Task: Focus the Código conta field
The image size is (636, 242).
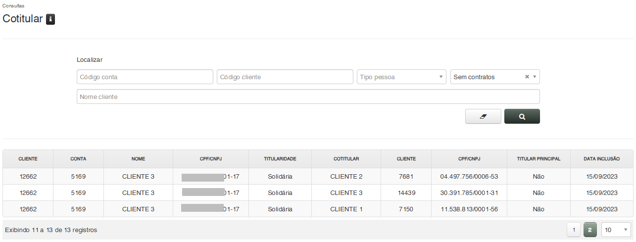Action: (x=145, y=77)
